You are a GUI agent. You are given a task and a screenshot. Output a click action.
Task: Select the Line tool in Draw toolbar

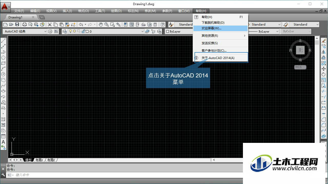(x=3, y=41)
